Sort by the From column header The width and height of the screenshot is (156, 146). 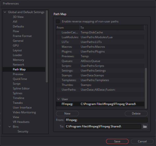68,28
